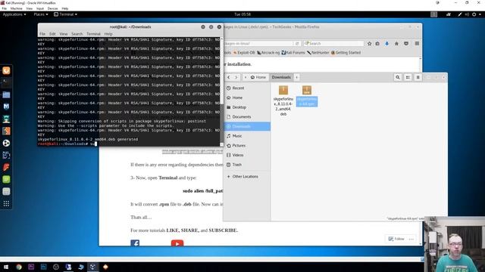Open the clock showing Tue 05:58
The width and height of the screenshot is (485, 272).
(x=242, y=14)
